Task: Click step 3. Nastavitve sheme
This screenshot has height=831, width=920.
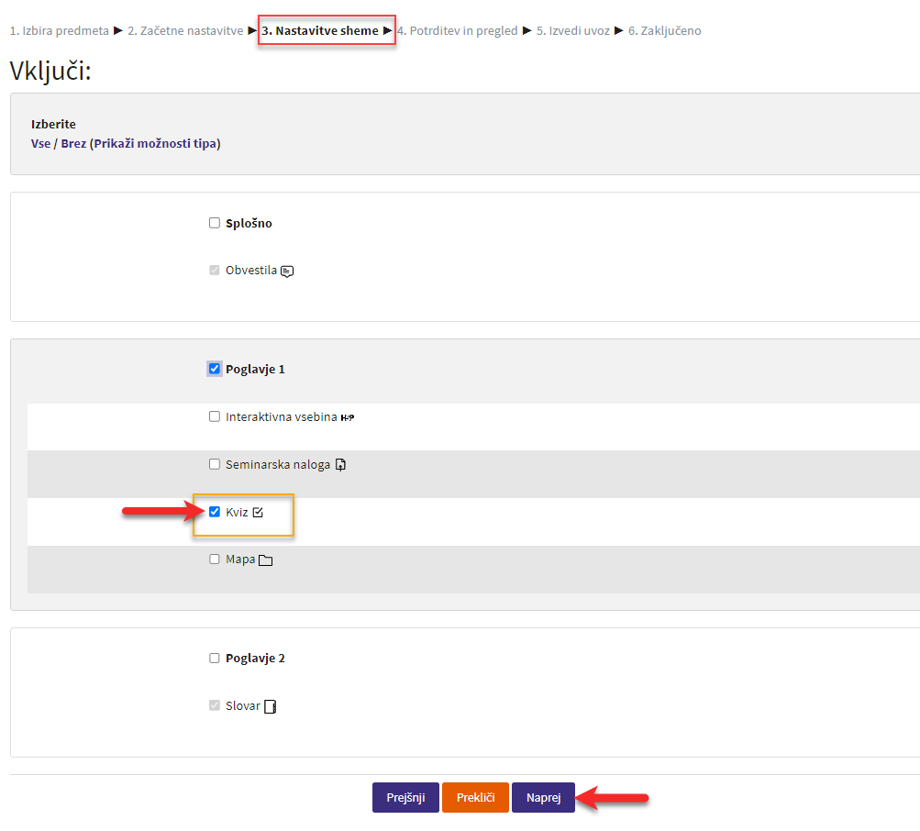Action: (x=320, y=30)
